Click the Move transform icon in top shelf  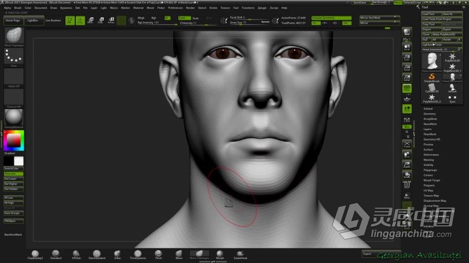tap(91, 20)
